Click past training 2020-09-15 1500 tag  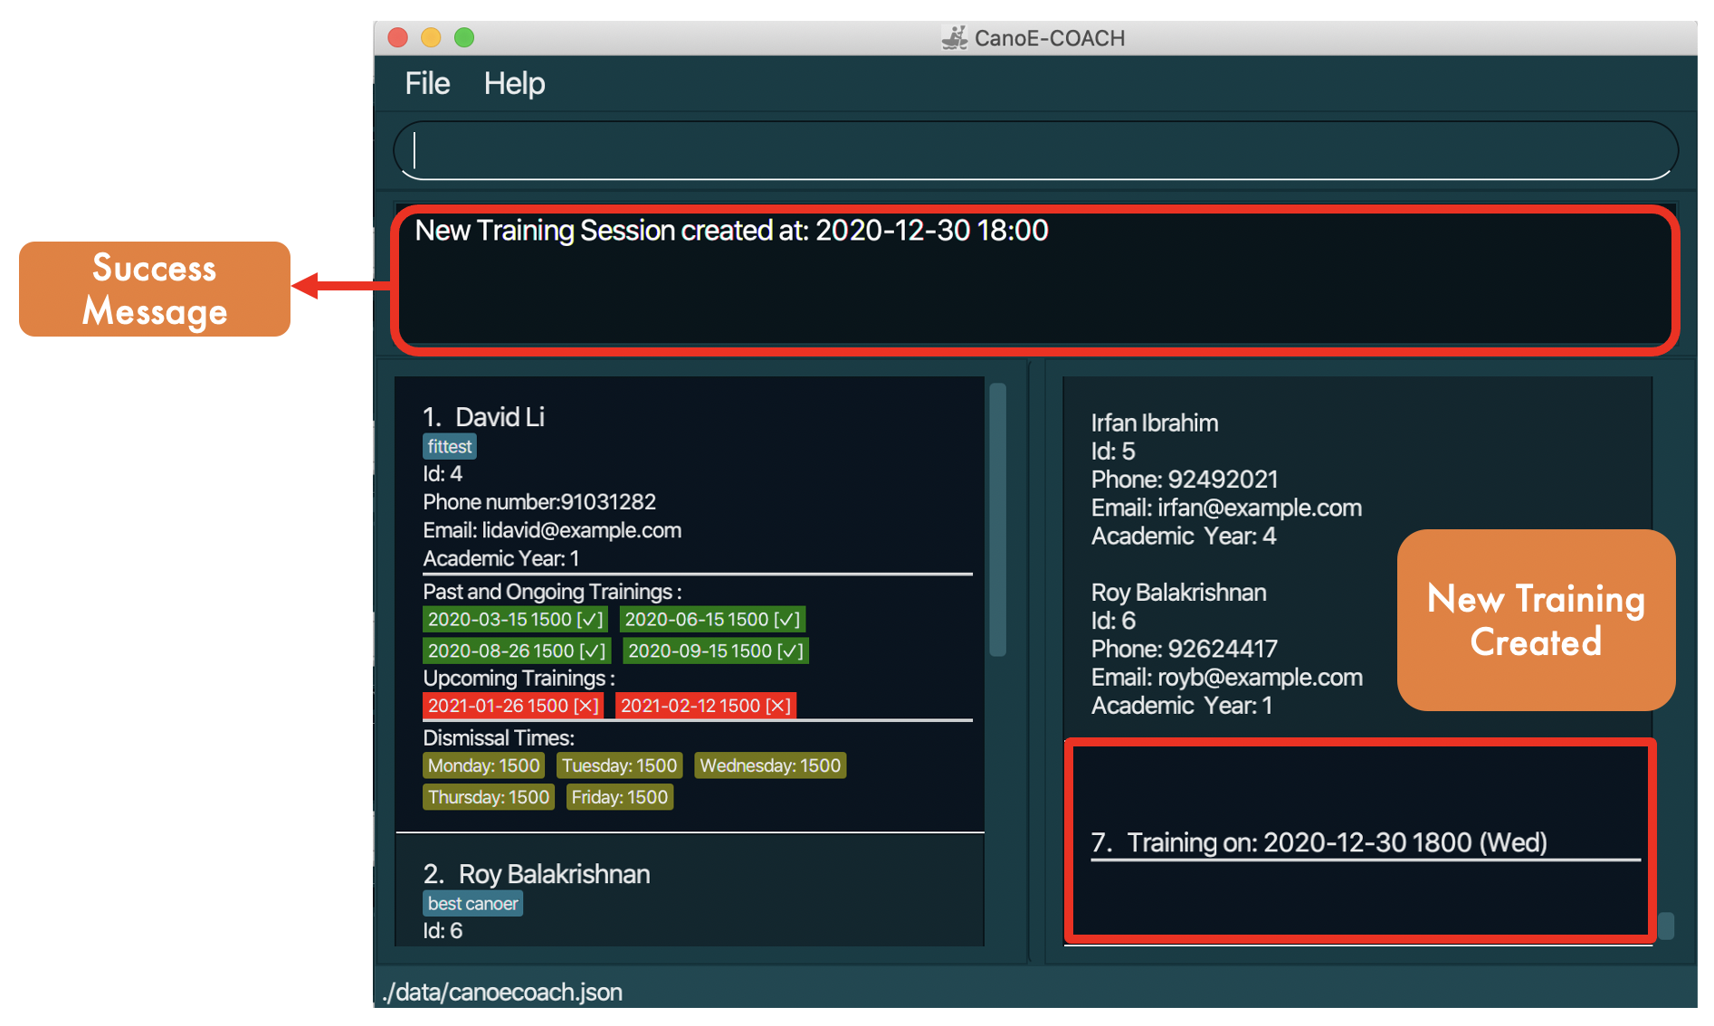tap(716, 651)
